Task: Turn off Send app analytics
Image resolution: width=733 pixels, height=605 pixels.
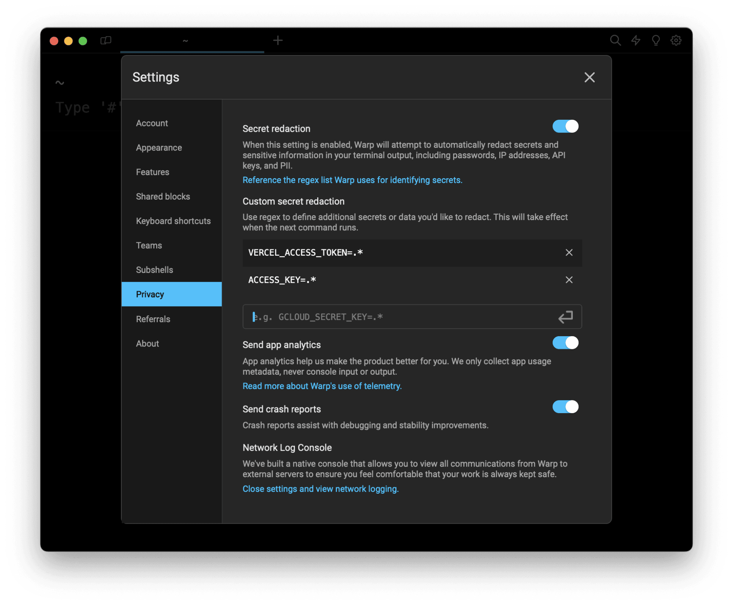Action: [565, 343]
